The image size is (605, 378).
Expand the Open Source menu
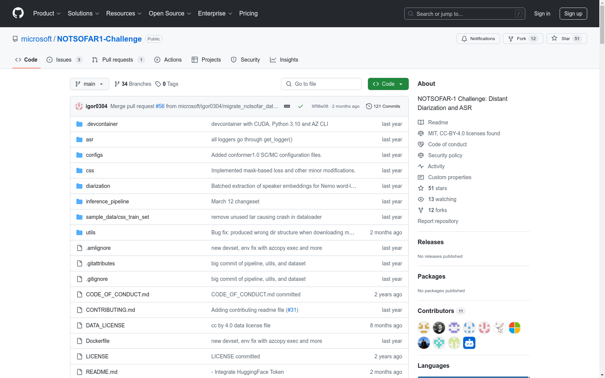(170, 13)
